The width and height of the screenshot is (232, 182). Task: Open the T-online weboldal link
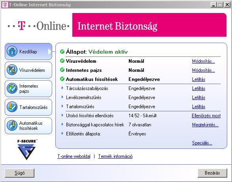74,156
